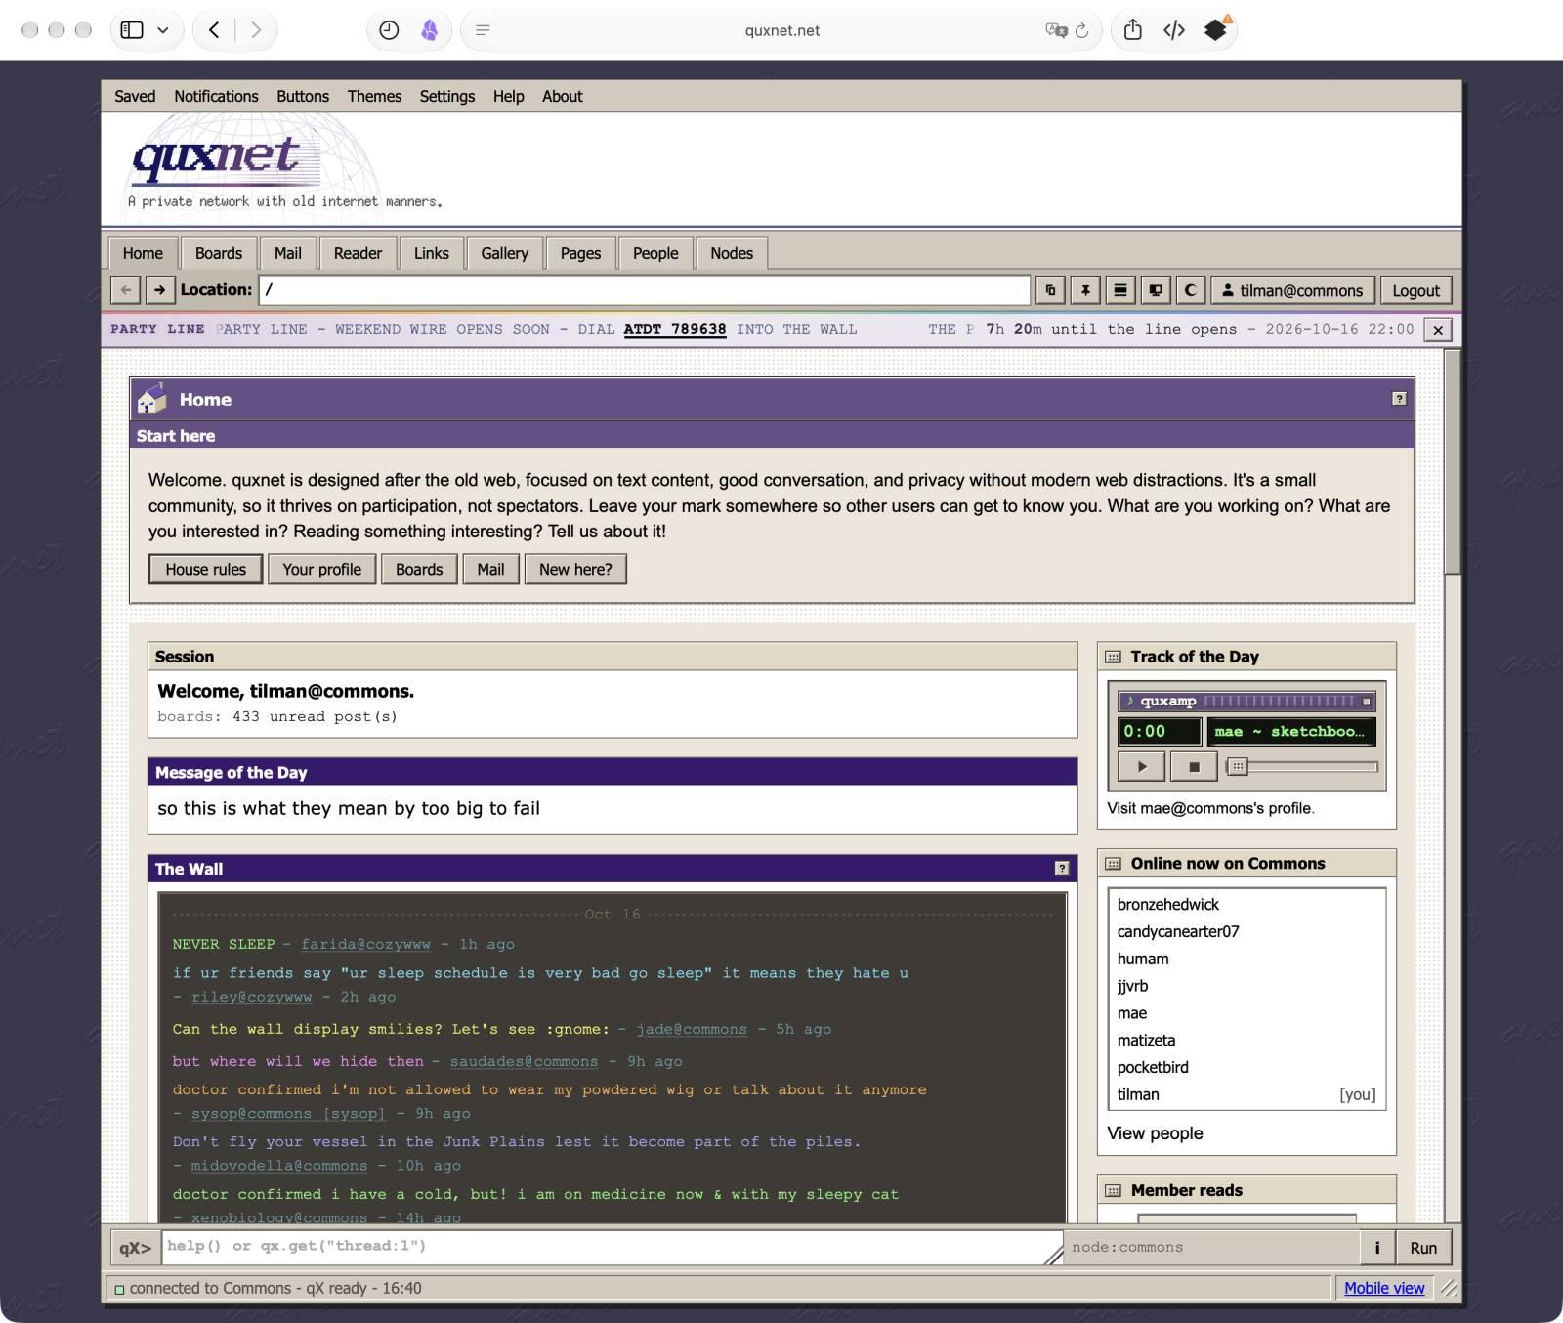Click the quxamp seek slider handle
The width and height of the screenshot is (1563, 1323).
pos(1238,767)
